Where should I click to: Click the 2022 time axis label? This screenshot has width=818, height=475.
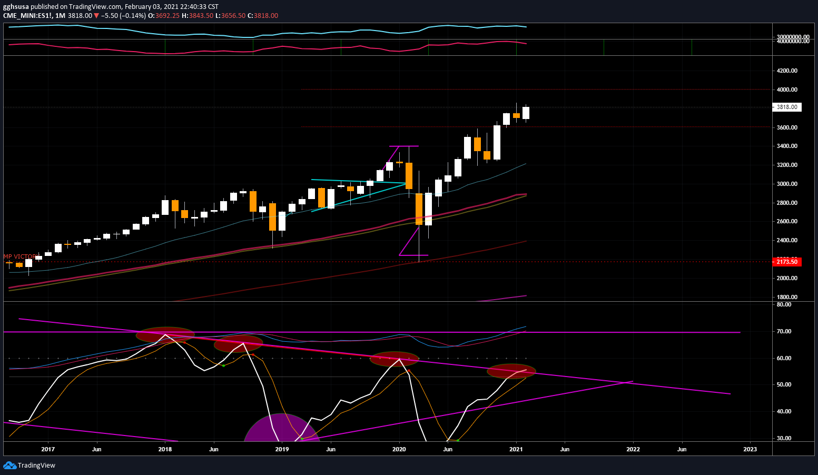pos(633,449)
